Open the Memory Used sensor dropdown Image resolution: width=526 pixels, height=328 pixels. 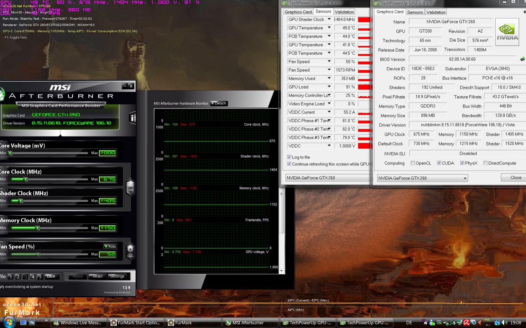click(329, 78)
